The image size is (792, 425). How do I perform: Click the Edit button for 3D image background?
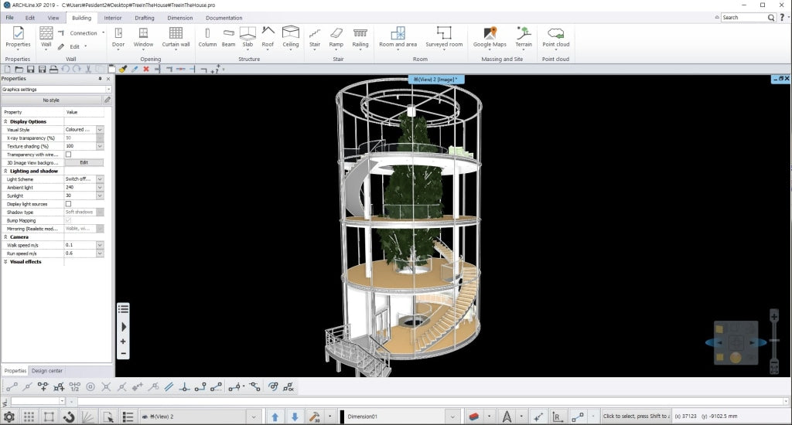84,163
